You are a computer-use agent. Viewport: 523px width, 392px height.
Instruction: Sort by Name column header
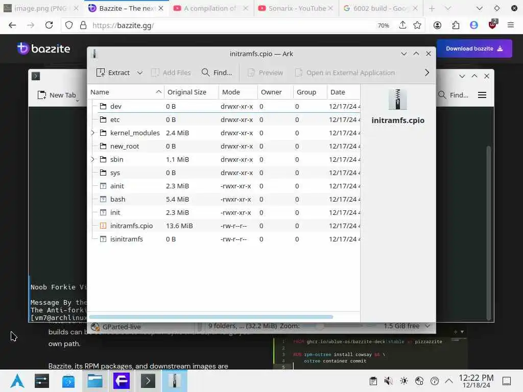click(x=126, y=92)
